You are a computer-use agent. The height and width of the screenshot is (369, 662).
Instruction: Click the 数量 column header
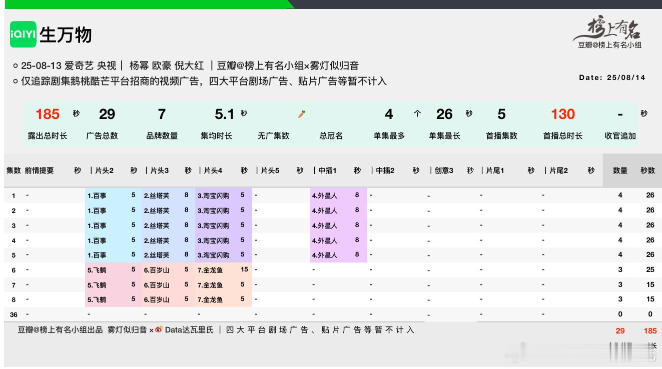coord(620,170)
